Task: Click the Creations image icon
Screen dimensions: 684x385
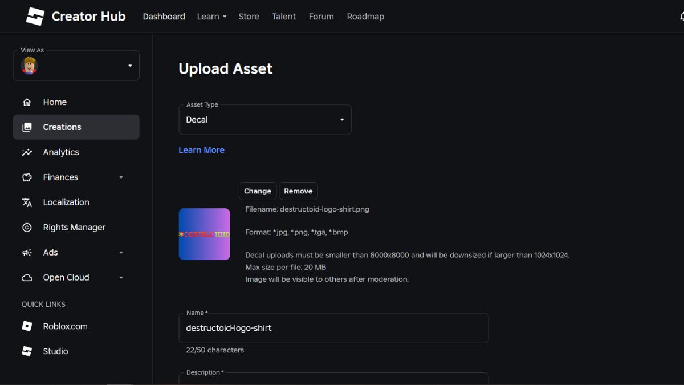Action: pyautogui.click(x=27, y=127)
